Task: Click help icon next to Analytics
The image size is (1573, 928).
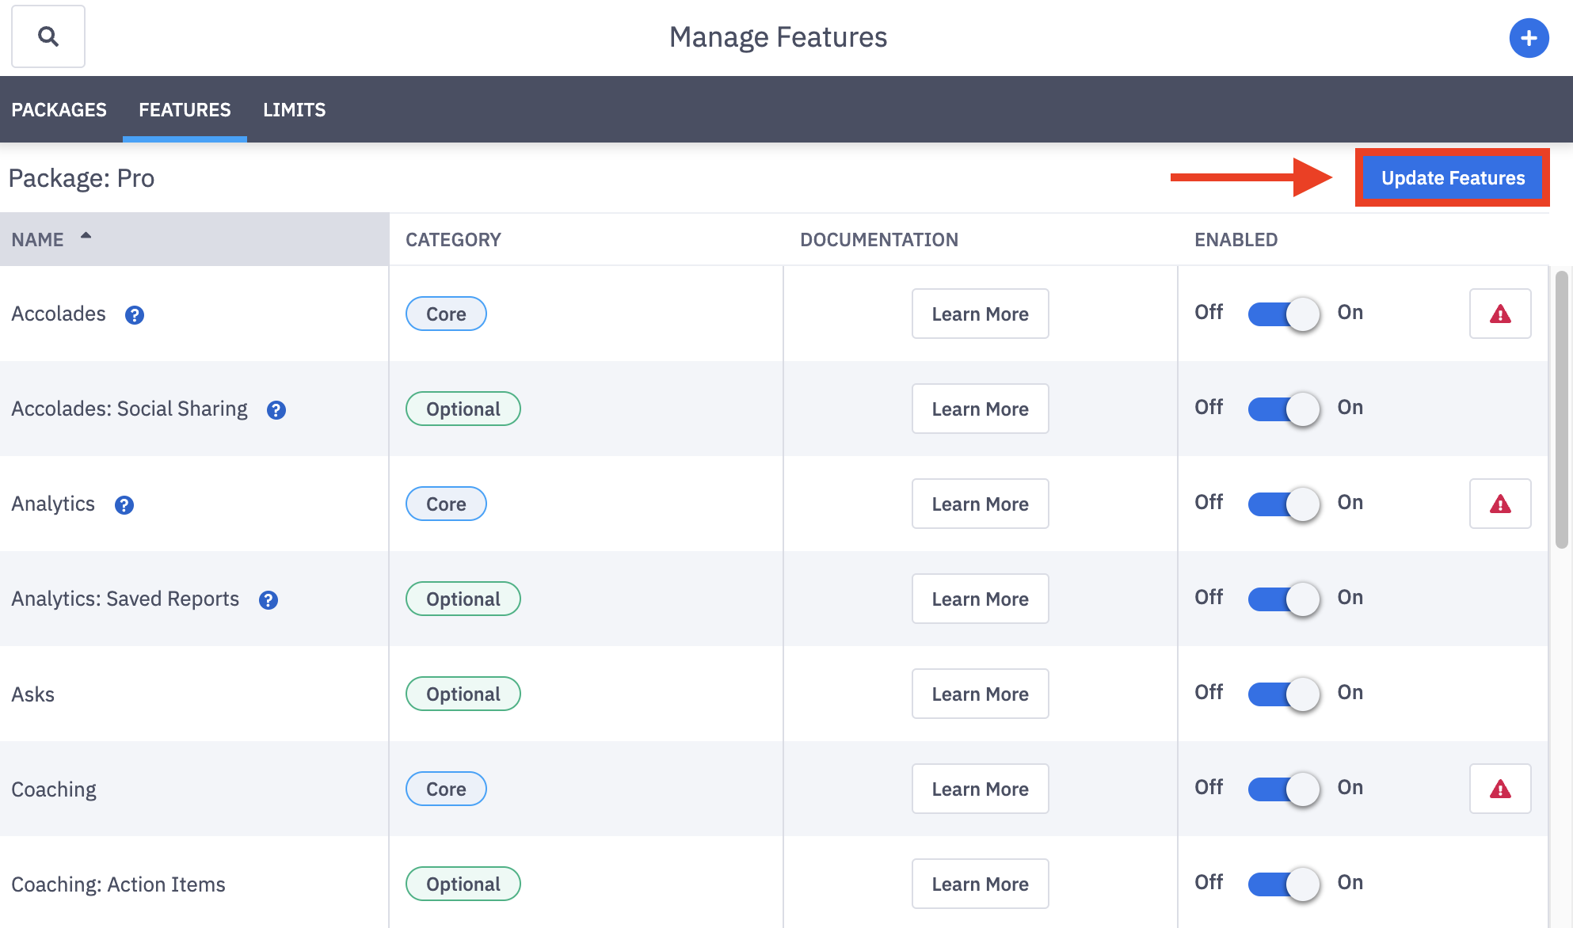Action: click(124, 505)
